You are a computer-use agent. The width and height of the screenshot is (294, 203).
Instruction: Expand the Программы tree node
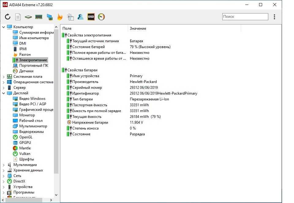tap(3, 192)
